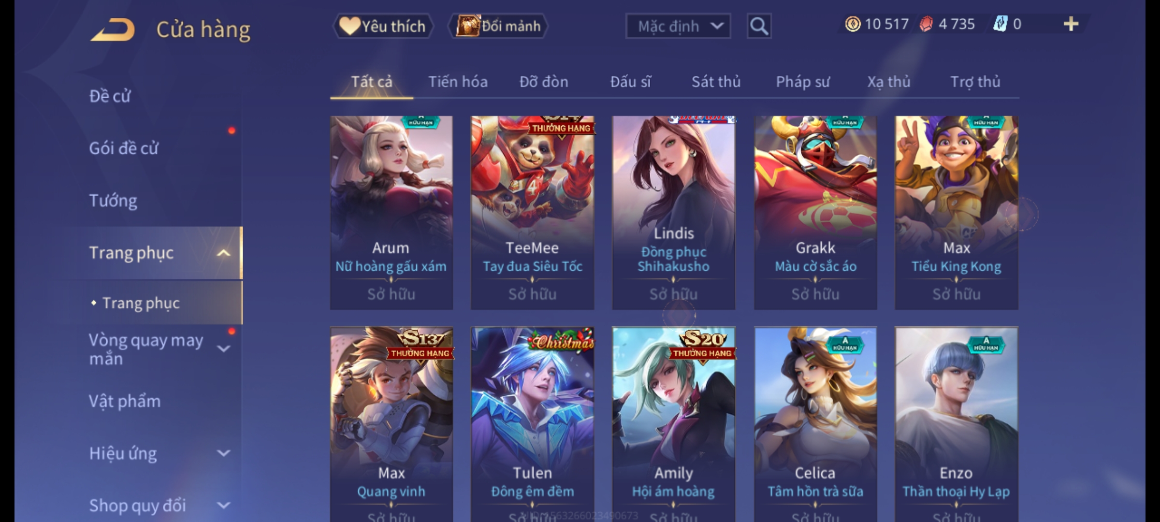Collapse the Trang phục sidebar section
The width and height of the screenshot is (1160, 522).
click(223, 253)
